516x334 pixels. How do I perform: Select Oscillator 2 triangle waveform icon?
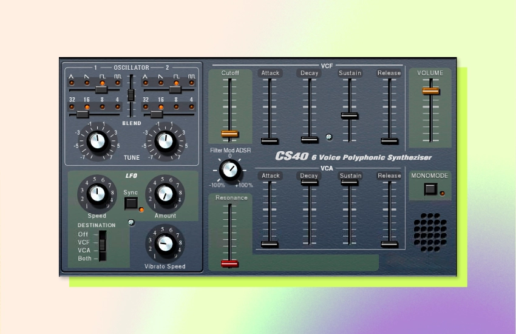(145, 77)
